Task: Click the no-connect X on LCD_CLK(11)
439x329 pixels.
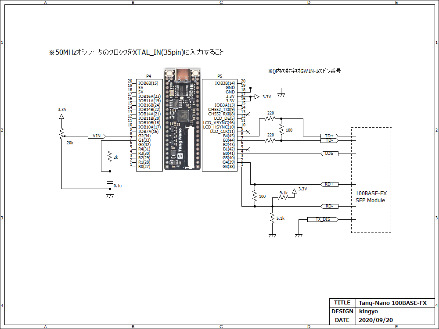Action: pyautogui.click(x=248, y=132)
